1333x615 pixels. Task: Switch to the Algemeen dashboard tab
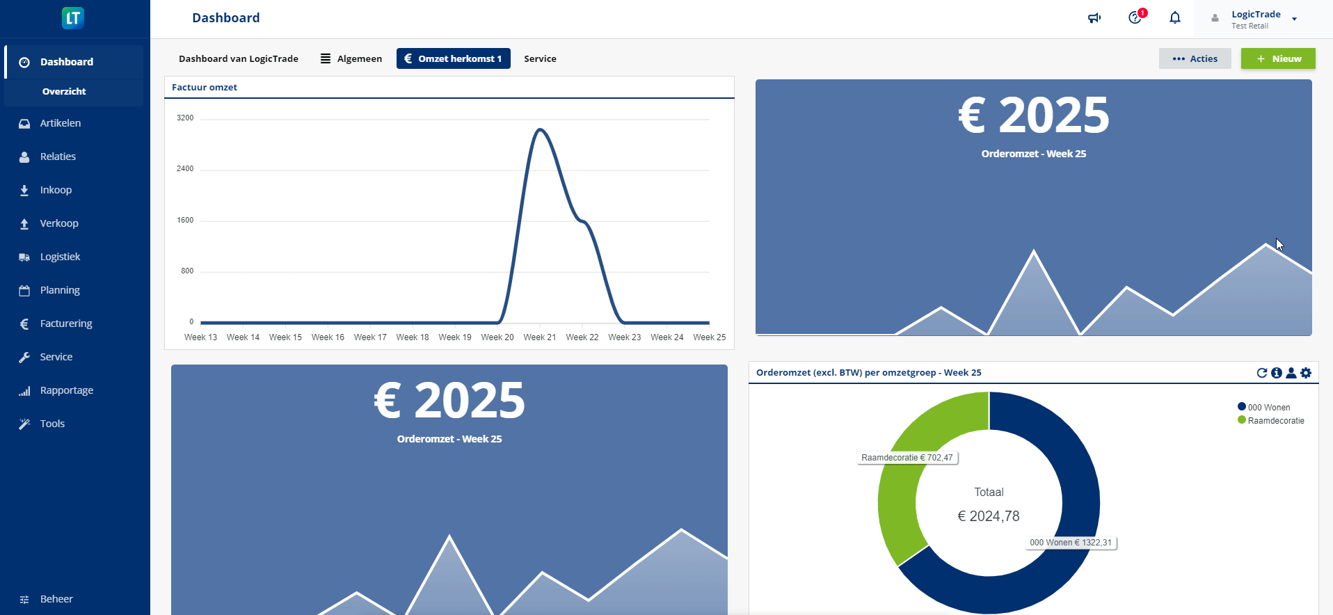[x=351, y=58]
